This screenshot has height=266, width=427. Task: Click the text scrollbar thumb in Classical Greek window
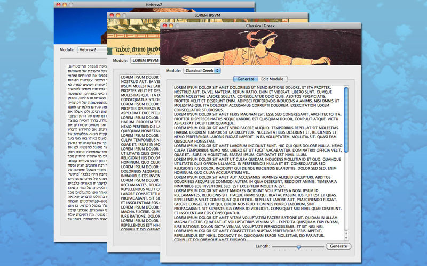[346, 120]
